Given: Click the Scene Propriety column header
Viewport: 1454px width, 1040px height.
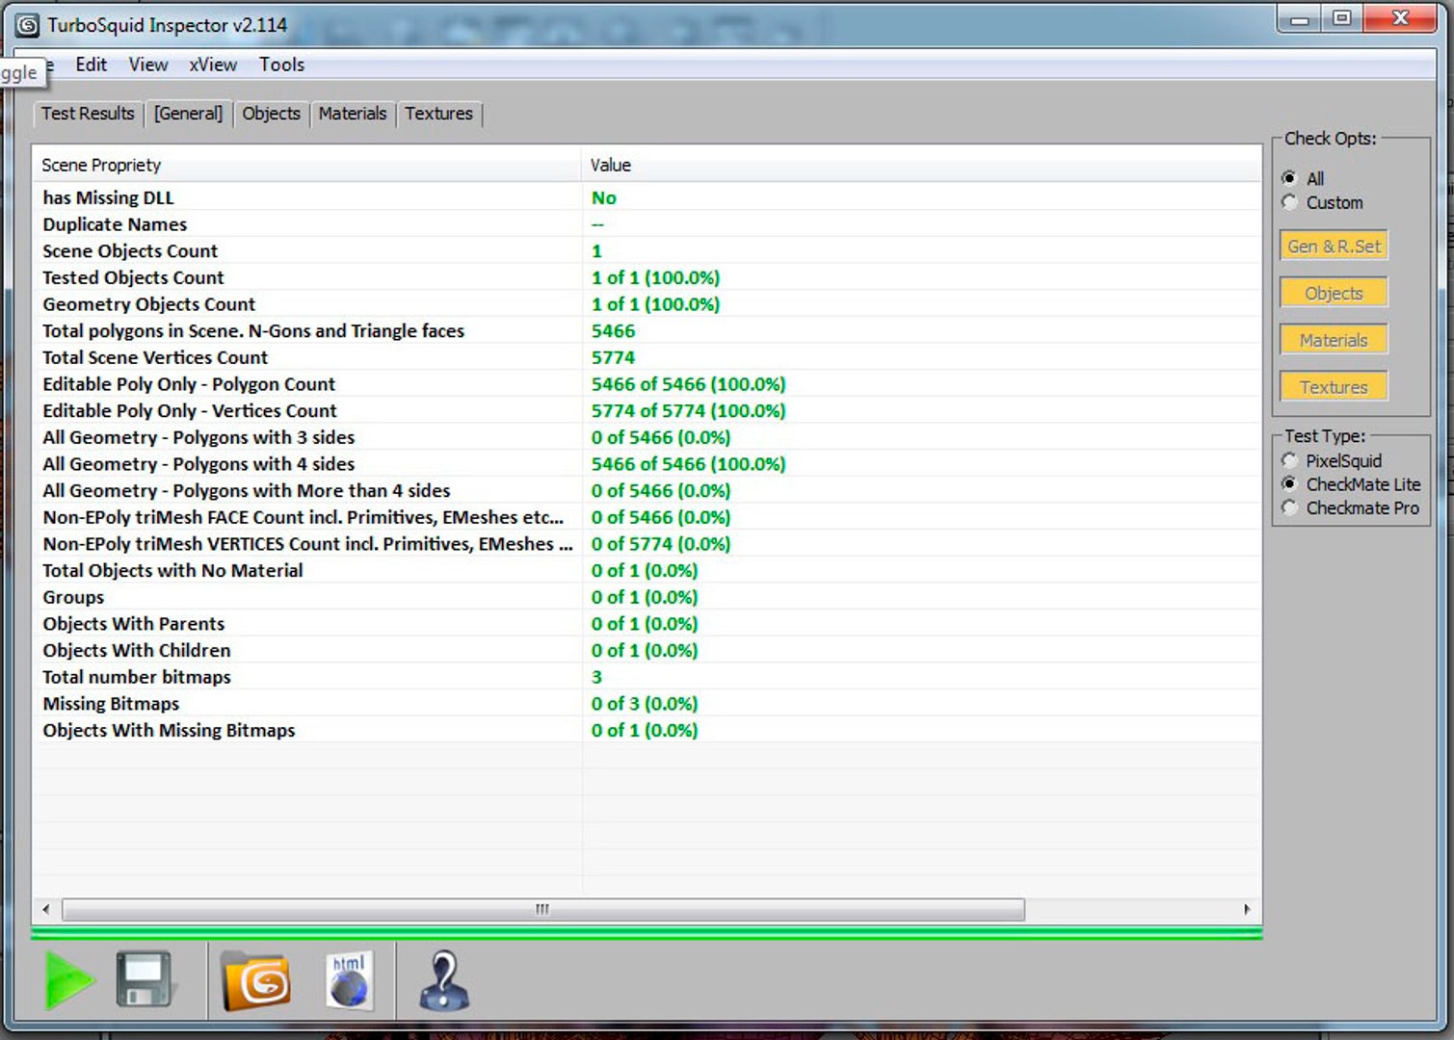Looking at the screenshot, I should click(307, 165).
